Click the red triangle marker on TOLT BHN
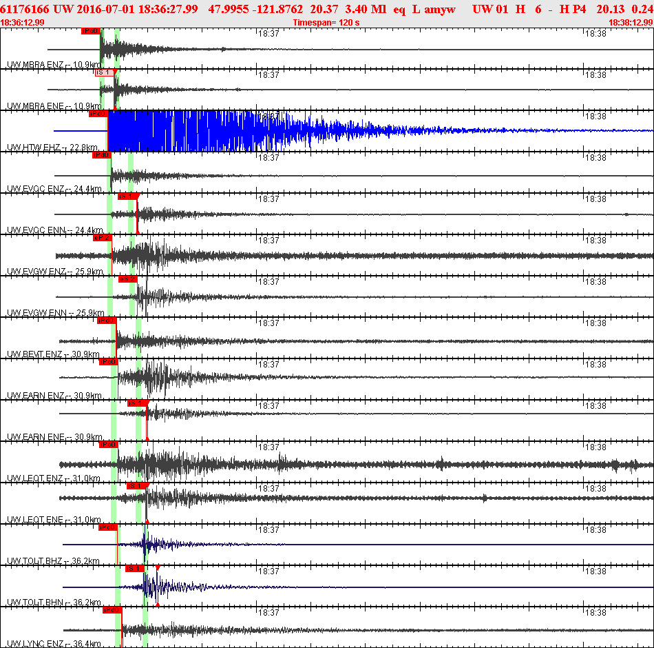The image size is (654, 648). 158,568
